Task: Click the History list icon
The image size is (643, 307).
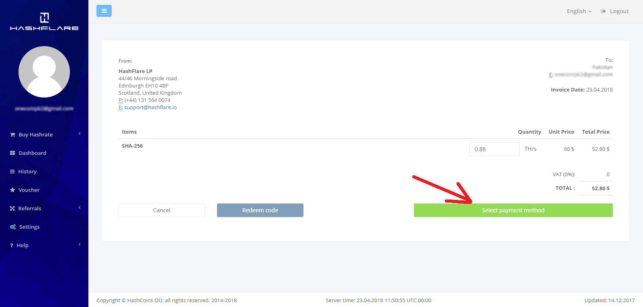Action: point(12,171)
